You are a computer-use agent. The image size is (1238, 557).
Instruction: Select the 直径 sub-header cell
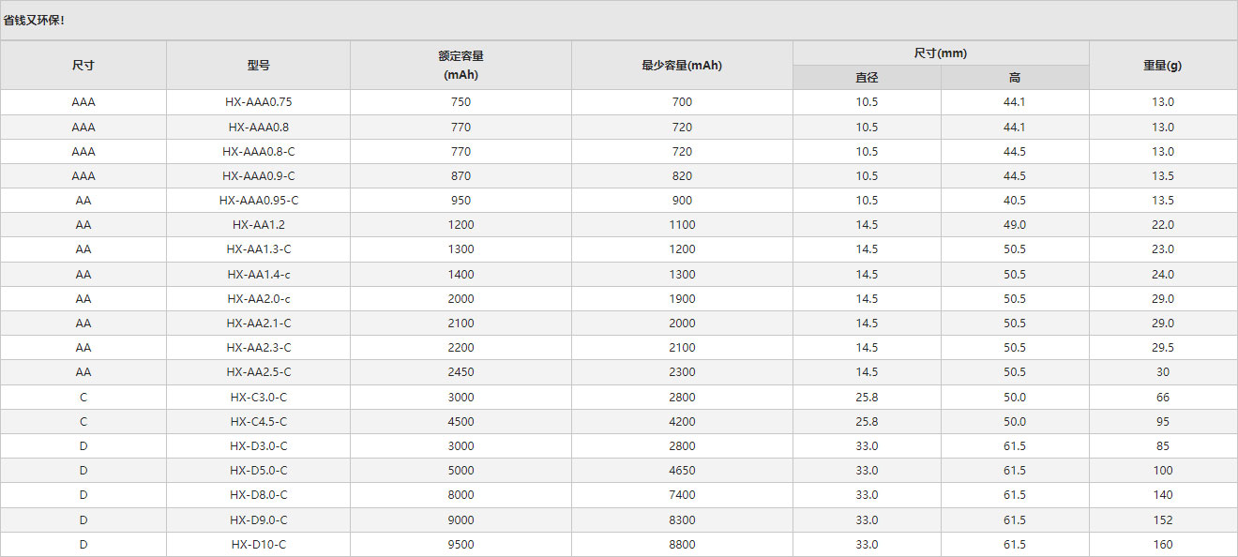tap(867, 78)
